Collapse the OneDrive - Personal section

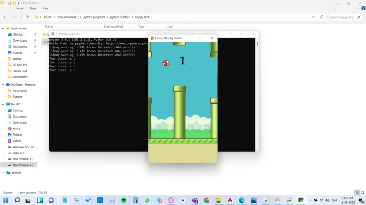[3, 85]
